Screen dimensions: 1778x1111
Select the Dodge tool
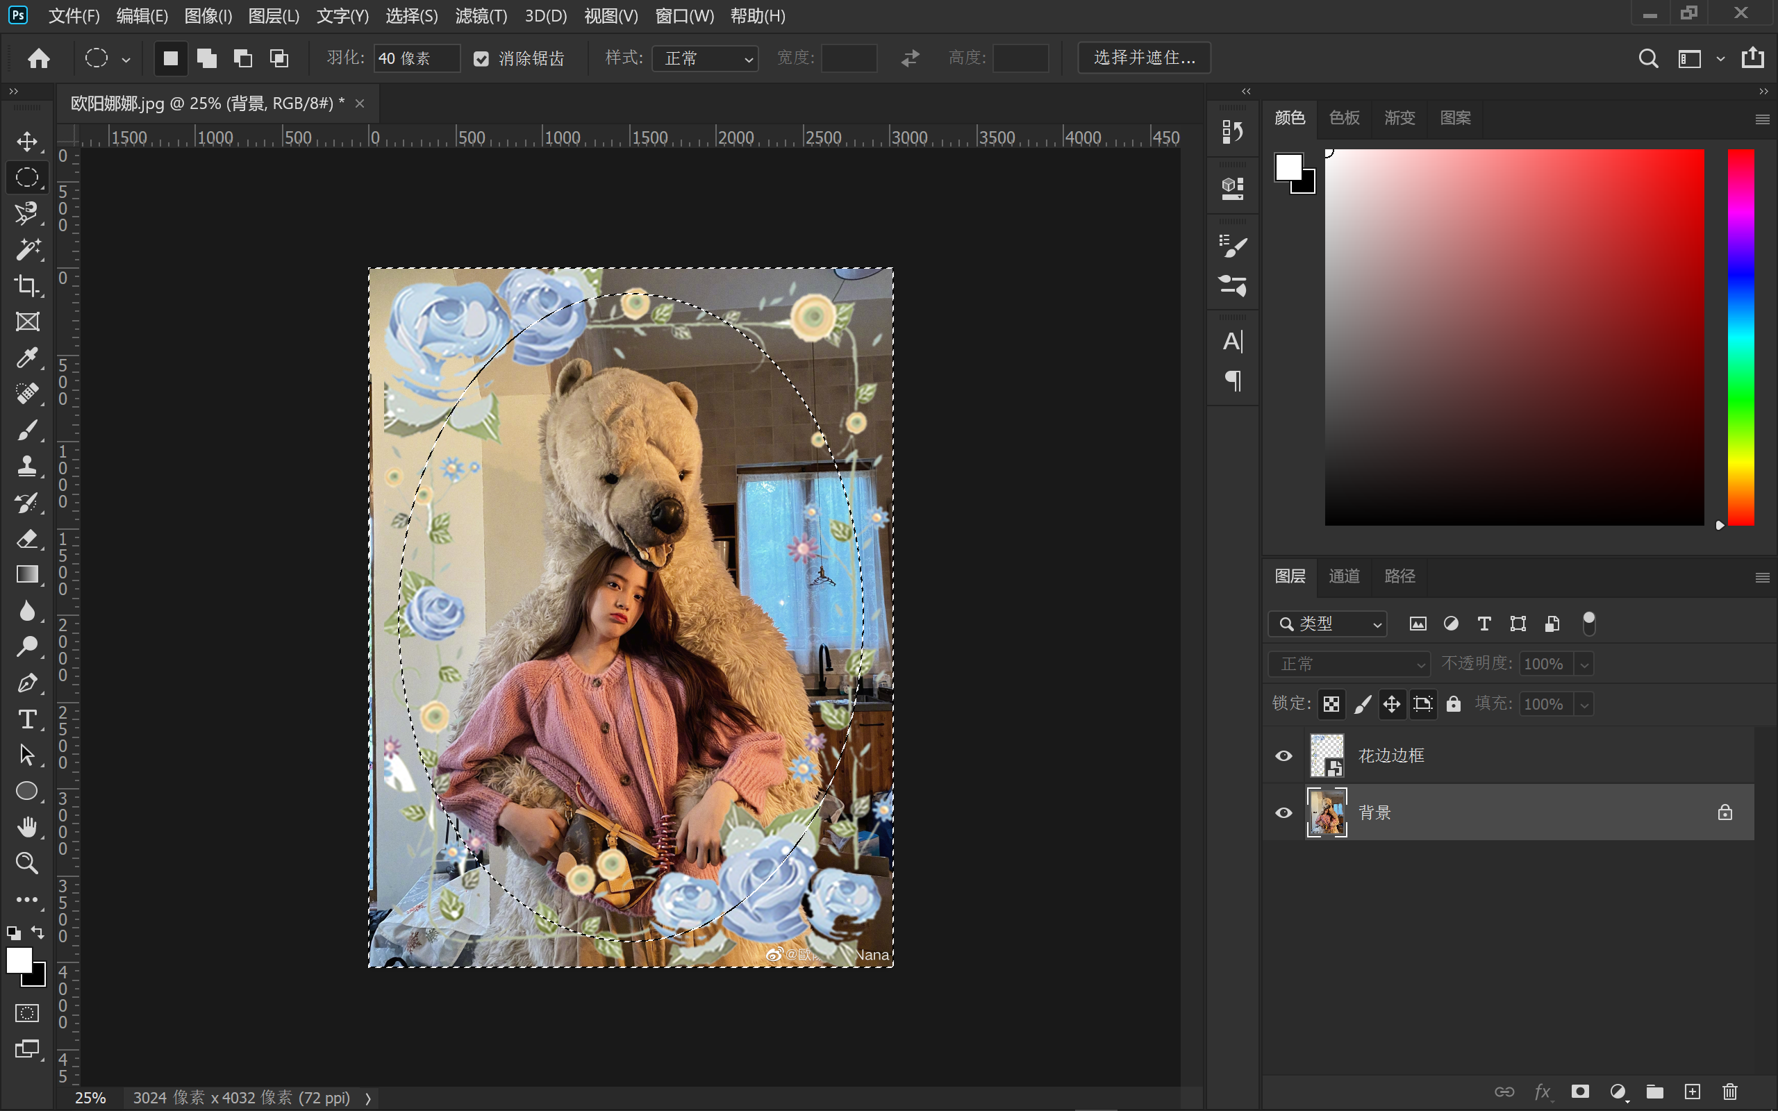27,646
